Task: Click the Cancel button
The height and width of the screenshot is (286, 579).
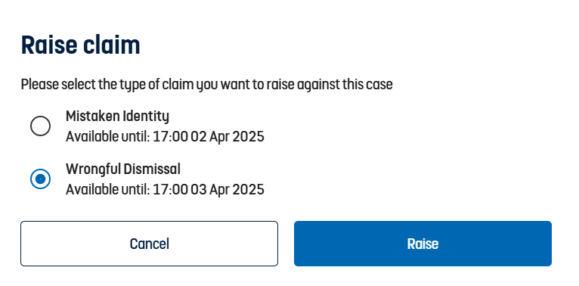Action: tap(149, 244)
